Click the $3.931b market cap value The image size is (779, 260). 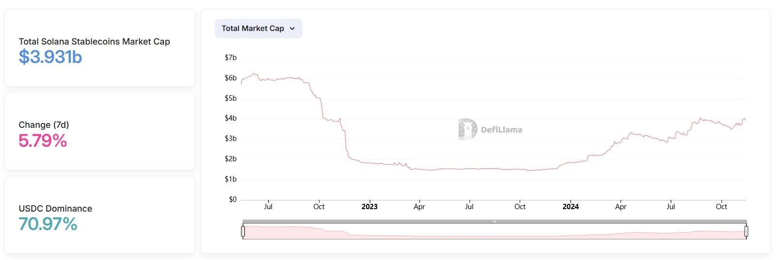(x=50, y=57)
